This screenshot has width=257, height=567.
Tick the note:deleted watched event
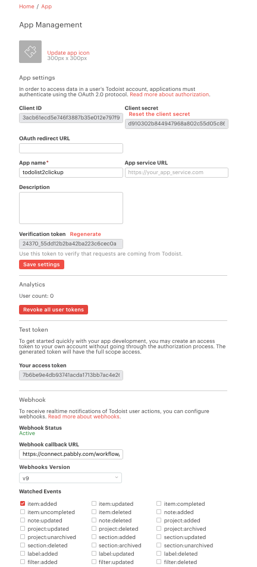(x=94, y=521)
